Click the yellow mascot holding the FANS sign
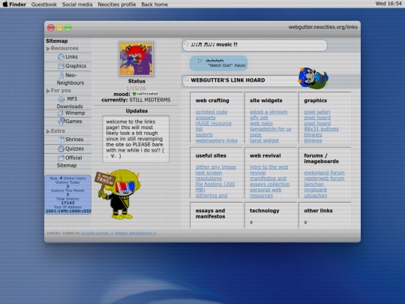Viewport: 405px width, 304px height. (x=118, y=194)
